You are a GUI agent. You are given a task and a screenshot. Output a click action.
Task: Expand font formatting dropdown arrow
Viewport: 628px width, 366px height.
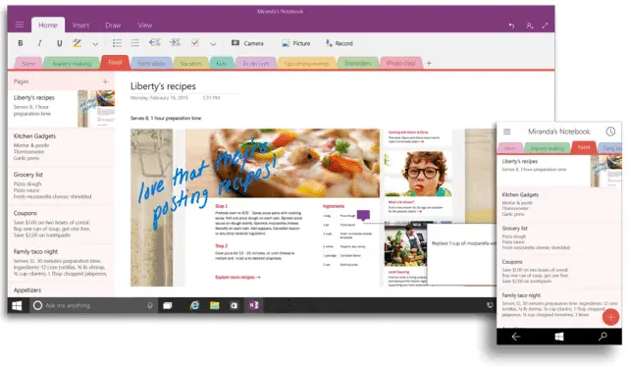pos(95,43)
